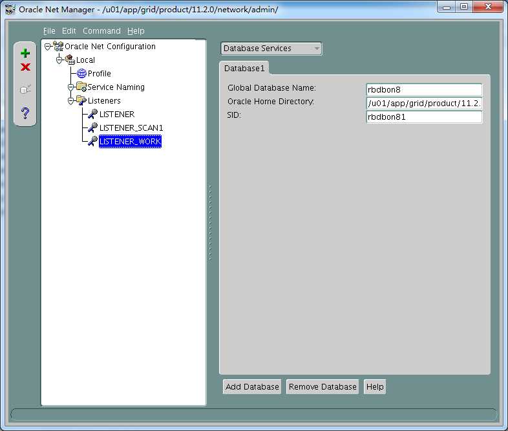This screenshot has height=431, width=508.
Task: Expand the Service Naming node toggle
Action: tap(70, 87)
